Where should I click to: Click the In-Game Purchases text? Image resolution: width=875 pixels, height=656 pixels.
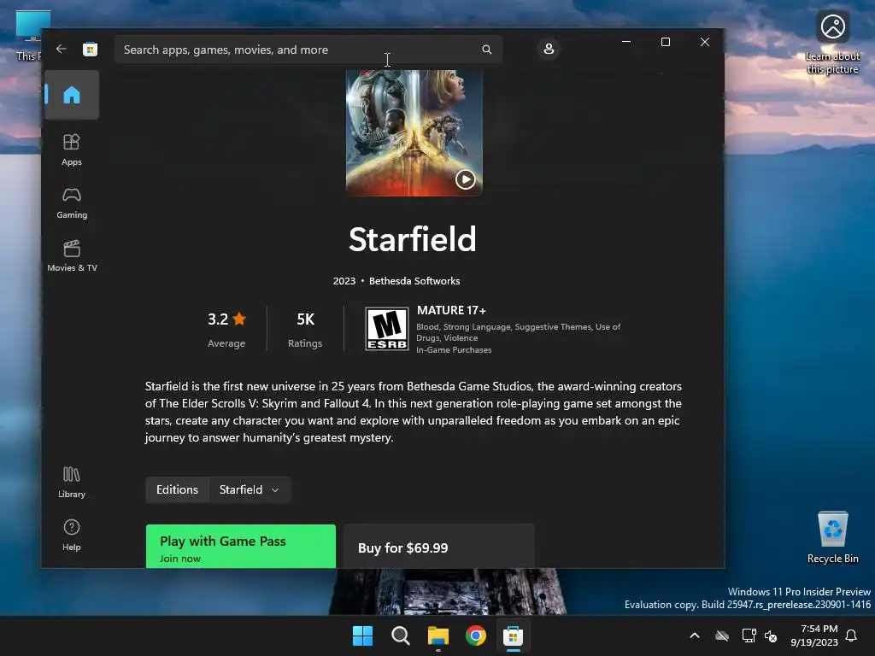coord(454,349)
